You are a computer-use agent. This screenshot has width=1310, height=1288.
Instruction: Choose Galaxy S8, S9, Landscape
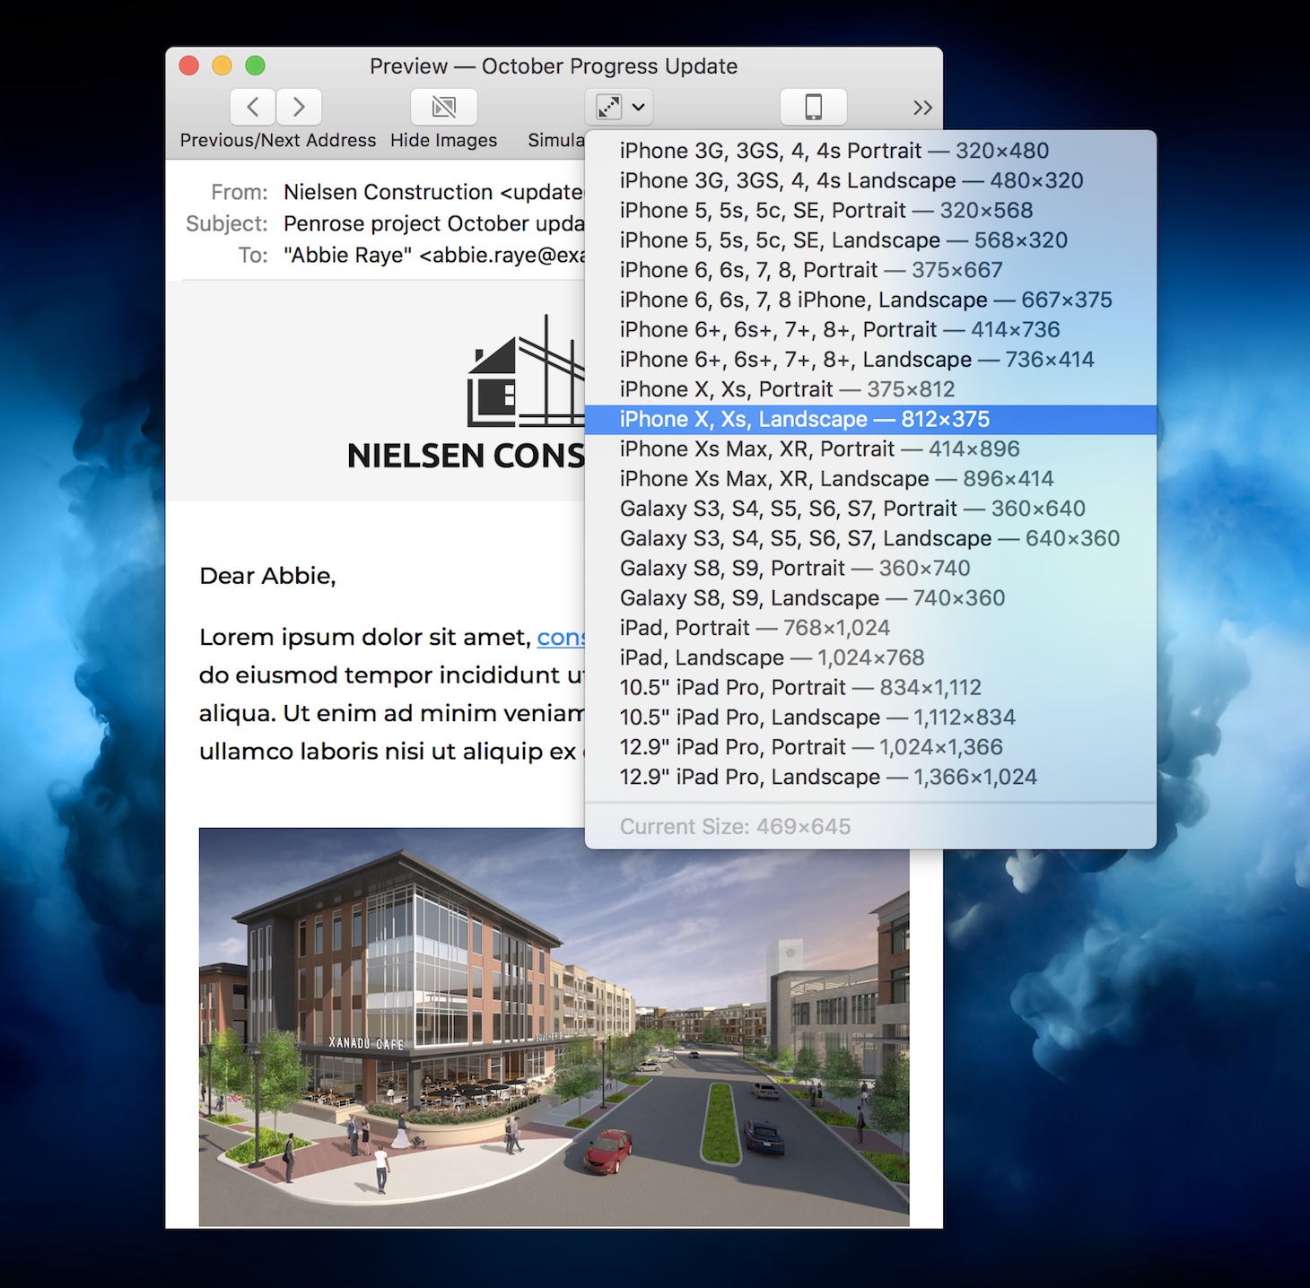tap(870, 598)
